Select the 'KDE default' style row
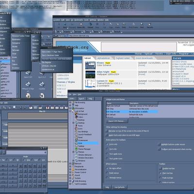Viewport: 194px width, 194px height. coord(132,114)
